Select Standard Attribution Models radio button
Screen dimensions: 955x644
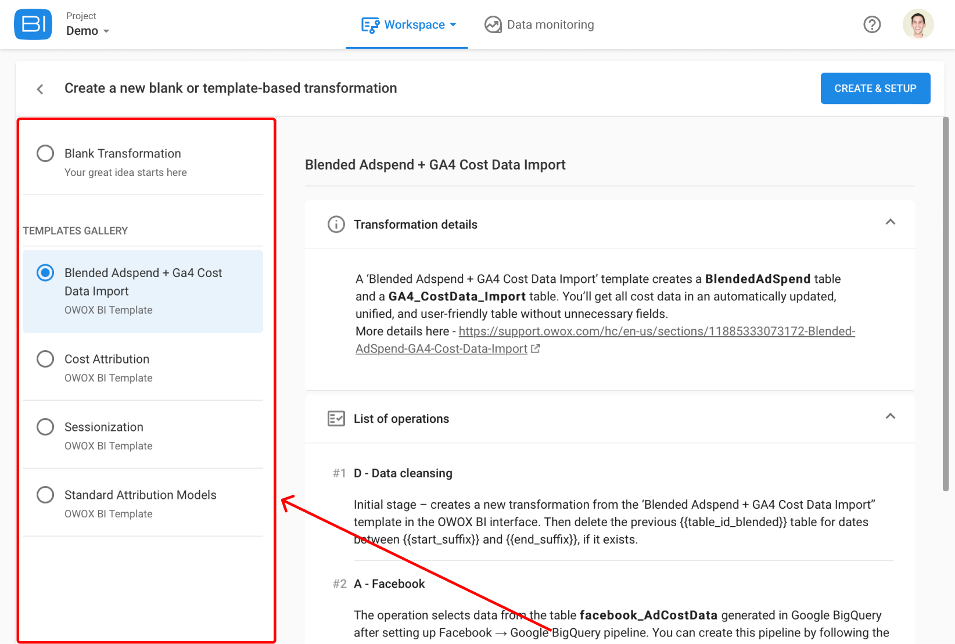tap(45, 495)
